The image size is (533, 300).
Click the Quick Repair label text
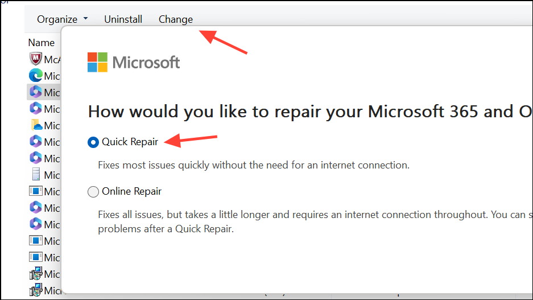130,142
